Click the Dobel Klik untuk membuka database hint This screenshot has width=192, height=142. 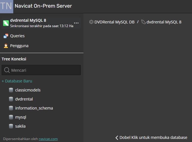153,137
